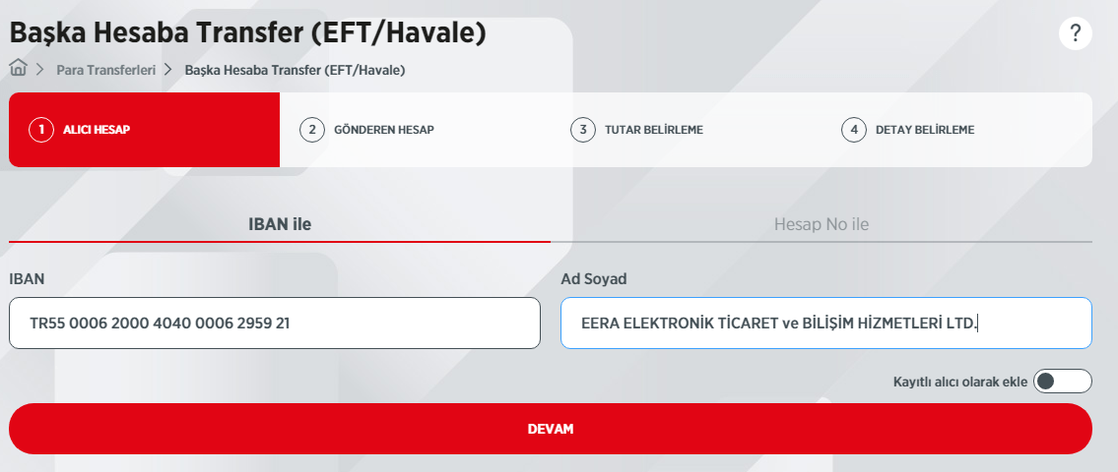Select the 'DETAY BELİRLEME' step label

coord(925,130)
